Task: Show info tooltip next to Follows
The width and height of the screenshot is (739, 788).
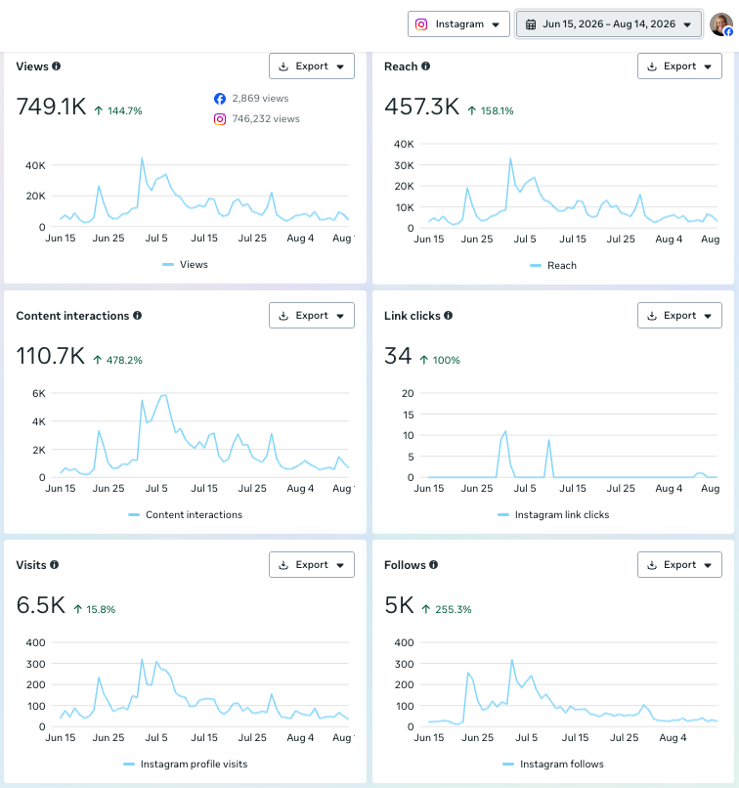Action: point(434,564)
